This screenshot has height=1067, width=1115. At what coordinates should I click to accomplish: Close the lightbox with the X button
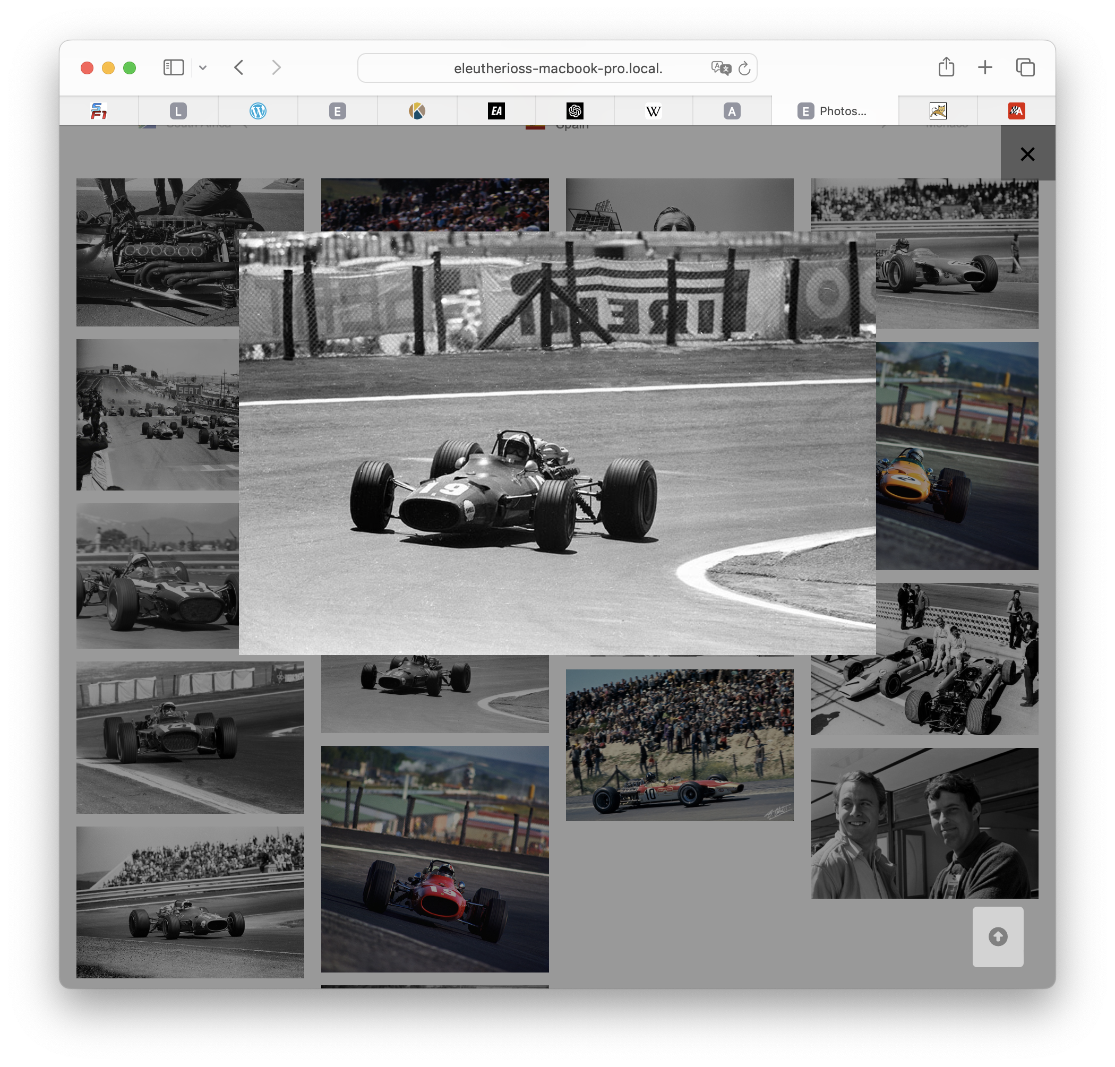[1027, 154]
